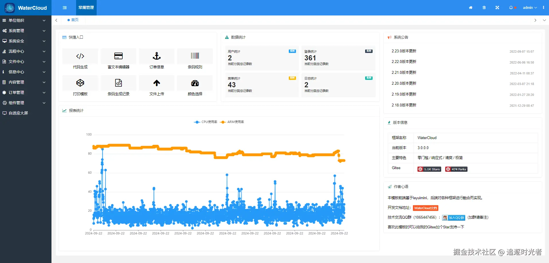
Task: Open the 2.21.0版本更新 announcement
Action: pyautogui.click(x=404, y=72)
